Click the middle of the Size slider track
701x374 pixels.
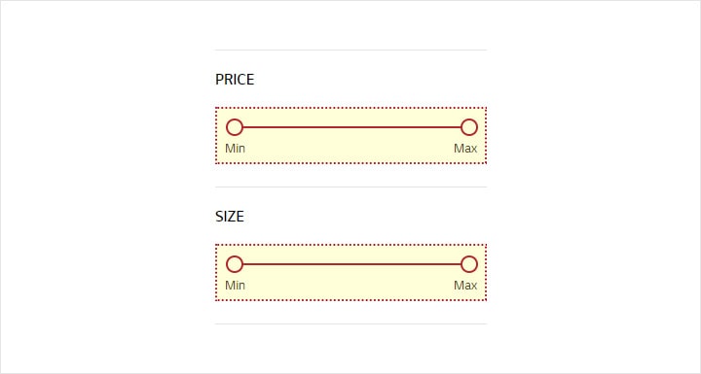tap(351, 264)
